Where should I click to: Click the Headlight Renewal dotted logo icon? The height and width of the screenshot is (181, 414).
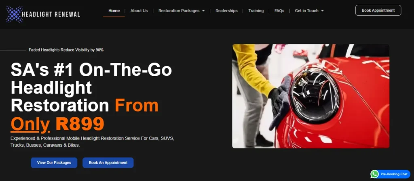14,14
